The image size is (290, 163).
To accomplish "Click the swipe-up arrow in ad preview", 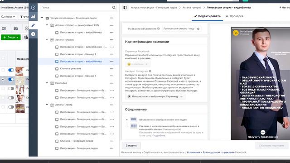I will [263, 132].
